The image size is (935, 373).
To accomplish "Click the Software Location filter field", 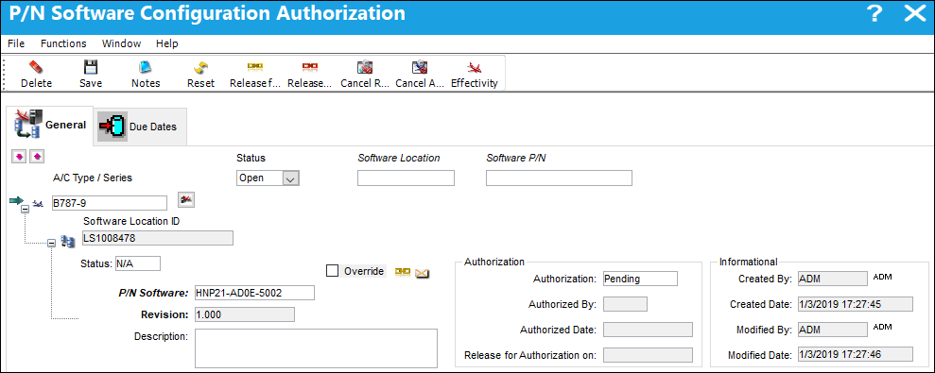I will pyautogui.click(x=407, y=178).
